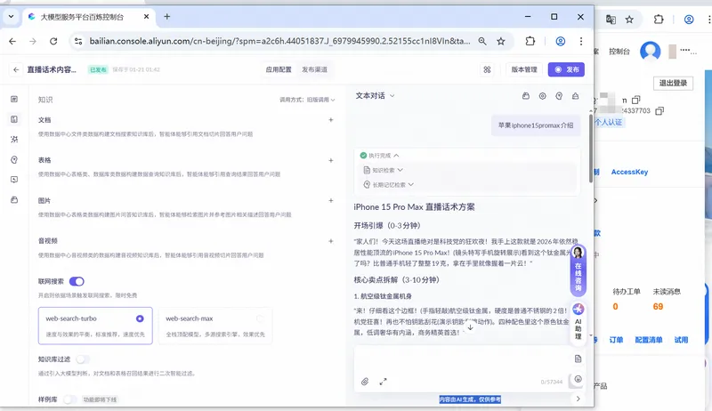This screenshot has width=712, height=411.
Task: Expand the 知识检索 step
Action: 384,170
